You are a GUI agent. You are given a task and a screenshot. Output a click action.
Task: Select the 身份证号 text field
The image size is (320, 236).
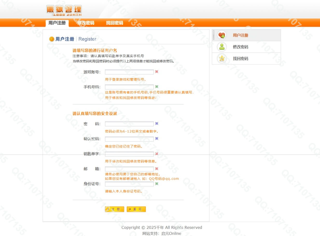point(129,184)
